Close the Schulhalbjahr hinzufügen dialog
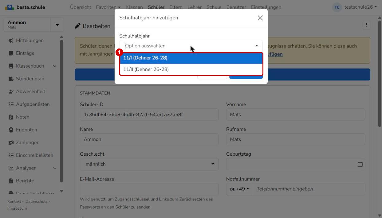The image size is (382, 218). coord(260,18)
